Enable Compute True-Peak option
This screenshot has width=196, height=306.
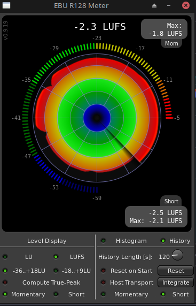coord(42,282)
